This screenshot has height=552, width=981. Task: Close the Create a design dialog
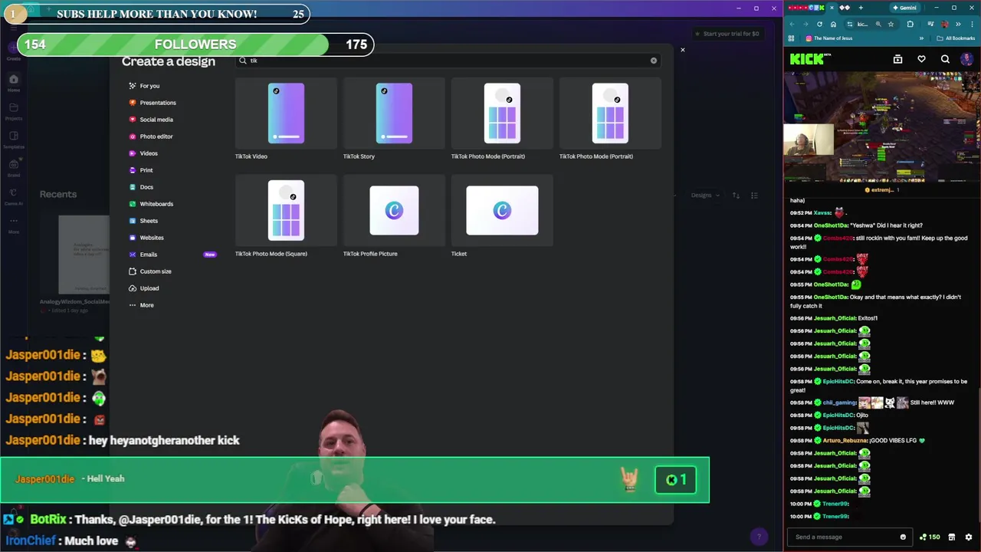(682, 51)
